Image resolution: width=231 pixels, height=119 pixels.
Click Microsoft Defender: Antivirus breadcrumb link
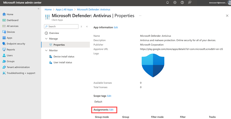(x=94, y=9)
